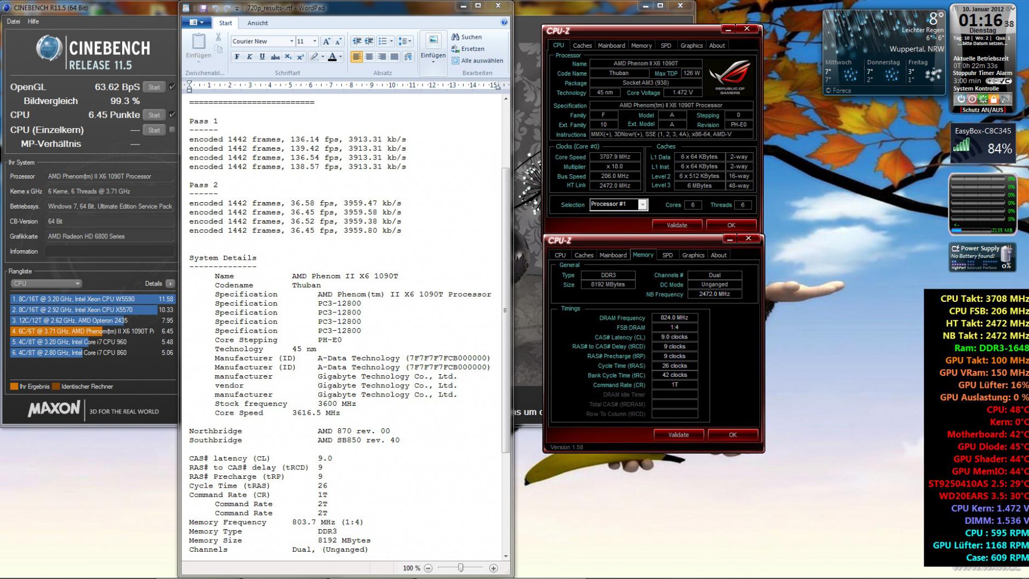Expand the font color dropdown arrow
Image resolution: width=1029 pixels, height=579 pixels.
coord(340,57)
